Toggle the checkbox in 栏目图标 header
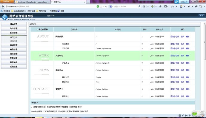This screenshot has width=206, height=118. pyautogui.click(x=37, y=30)
